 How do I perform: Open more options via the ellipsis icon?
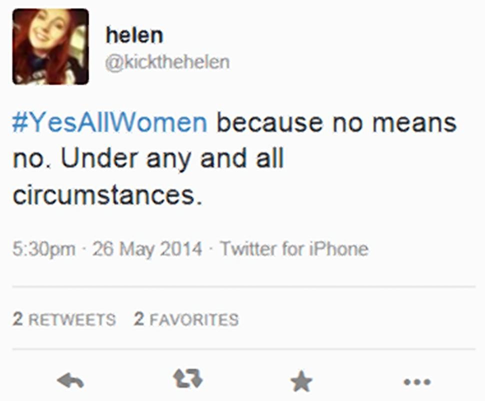click(x=416, y=383)
